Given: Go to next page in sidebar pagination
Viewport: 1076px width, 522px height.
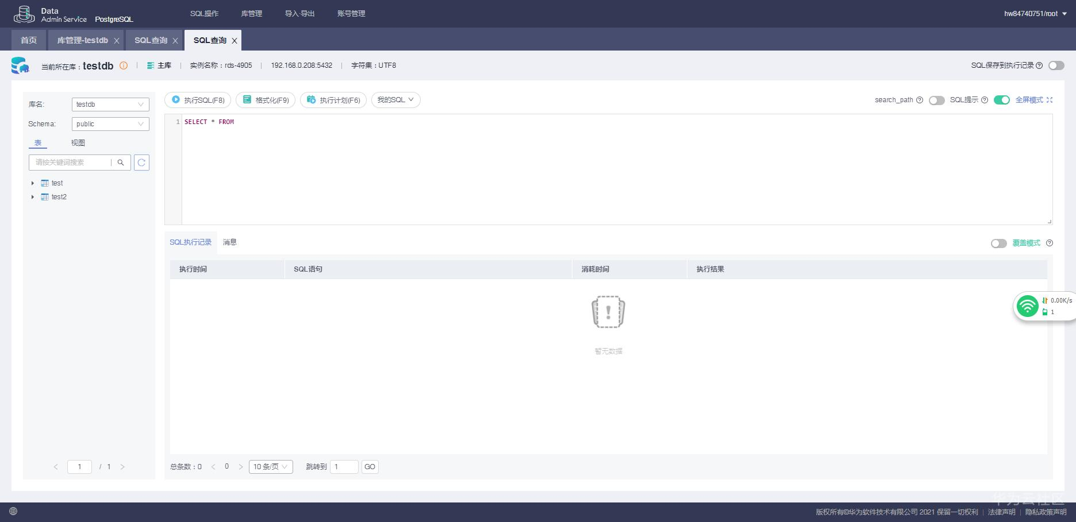Looking at the screenshot, I should pos(122,467).
